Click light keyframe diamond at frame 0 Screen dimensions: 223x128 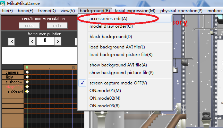click(27, 77)
